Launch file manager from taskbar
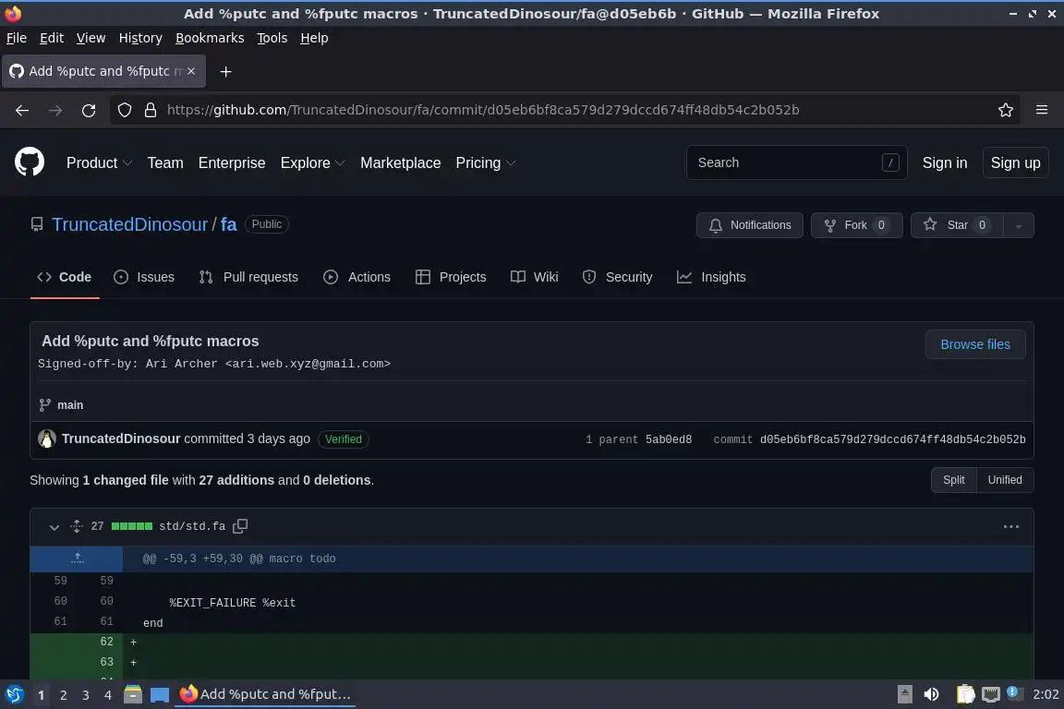The image size is (1064, 709). click(x=133, y=694)
